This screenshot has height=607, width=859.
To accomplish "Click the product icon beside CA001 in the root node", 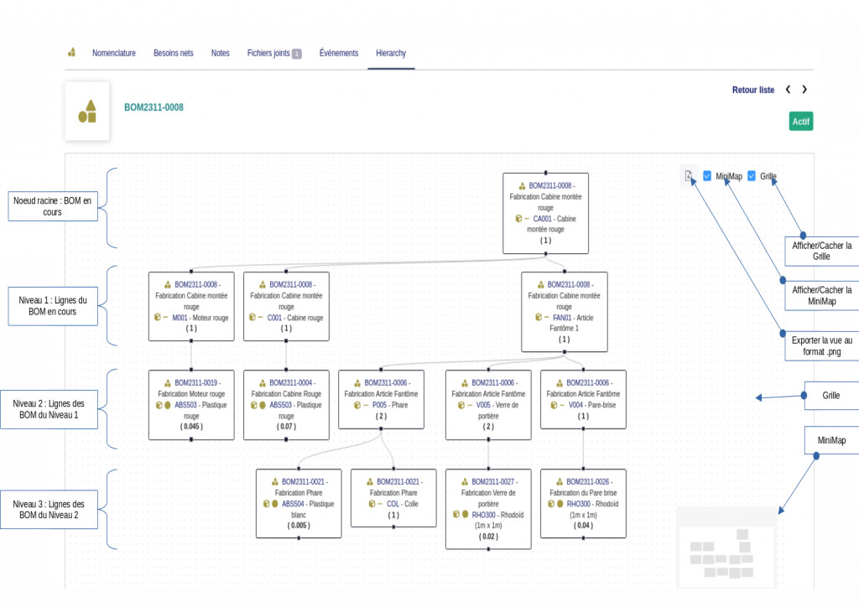I will click(x=519, y=218).
